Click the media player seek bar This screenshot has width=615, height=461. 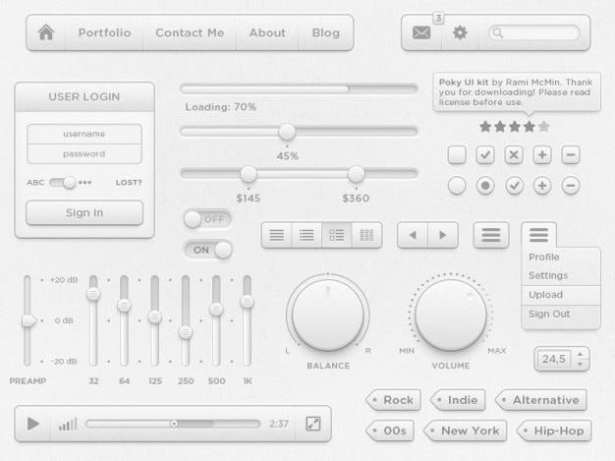(x=173, y=424)
